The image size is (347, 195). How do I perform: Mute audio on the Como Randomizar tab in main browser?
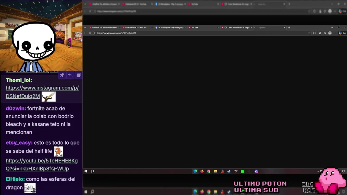226,27
